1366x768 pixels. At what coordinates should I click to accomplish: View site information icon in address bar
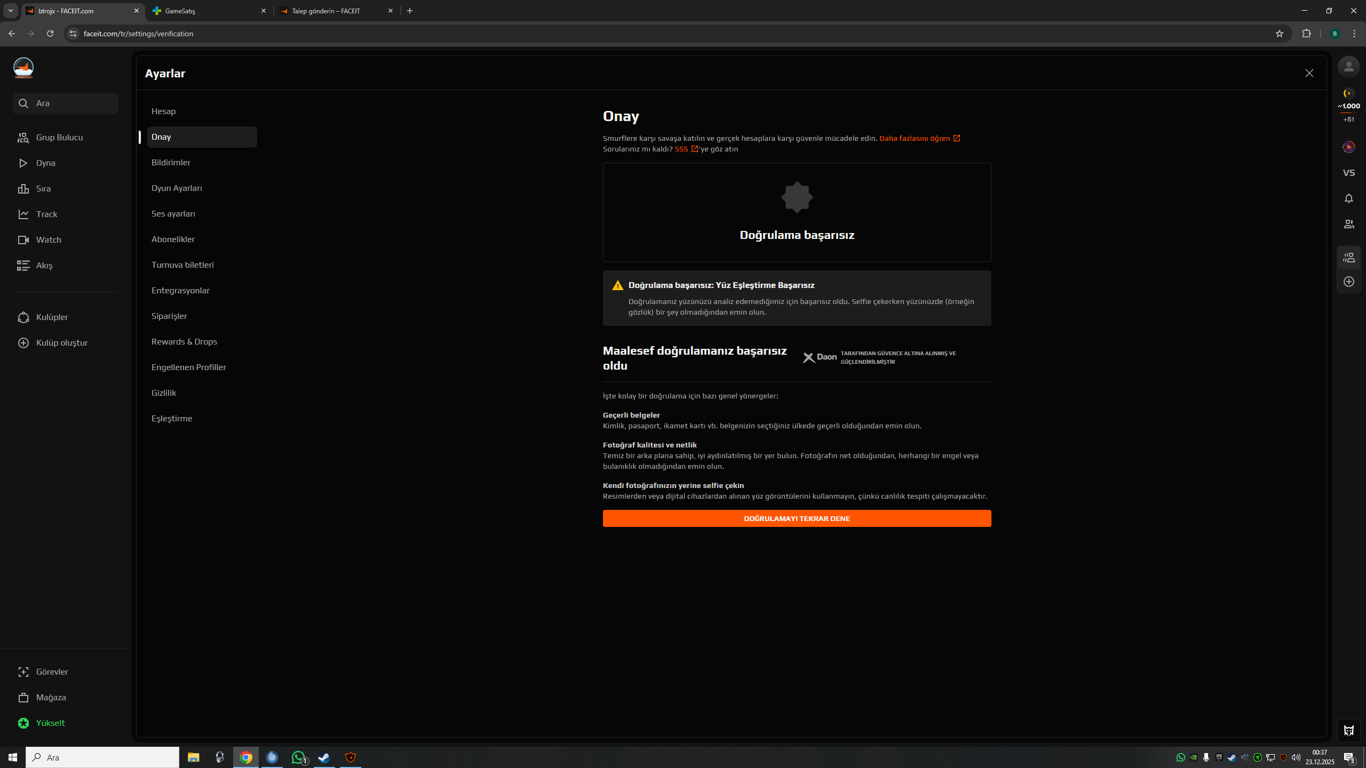click(73, 34)
